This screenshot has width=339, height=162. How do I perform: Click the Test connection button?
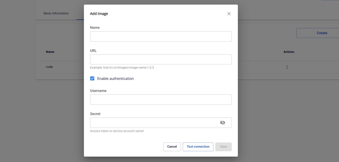click(198, 147)
